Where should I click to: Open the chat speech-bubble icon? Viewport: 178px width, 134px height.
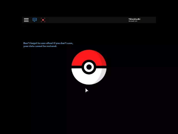point(34,20)
